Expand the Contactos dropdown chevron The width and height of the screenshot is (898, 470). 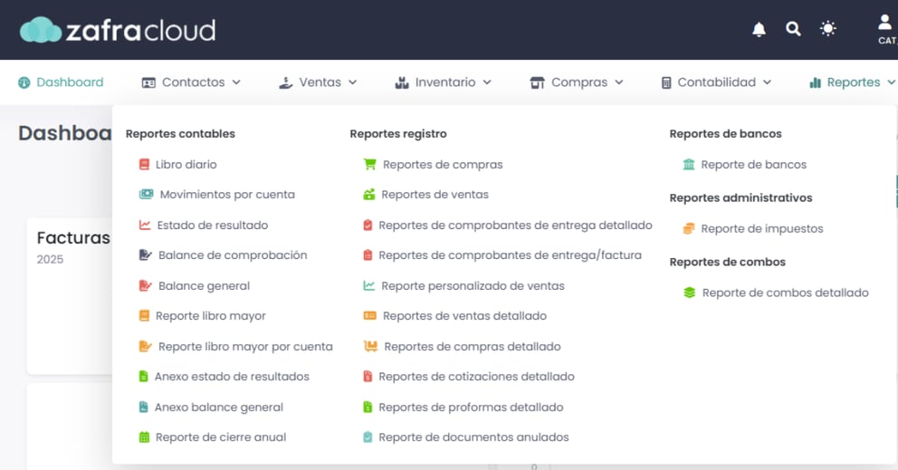(236, 82)
